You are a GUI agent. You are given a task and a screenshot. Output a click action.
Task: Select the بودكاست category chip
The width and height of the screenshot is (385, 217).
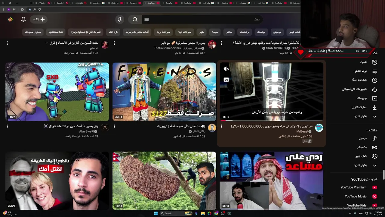pyautogui.click(x=245, y=32)
